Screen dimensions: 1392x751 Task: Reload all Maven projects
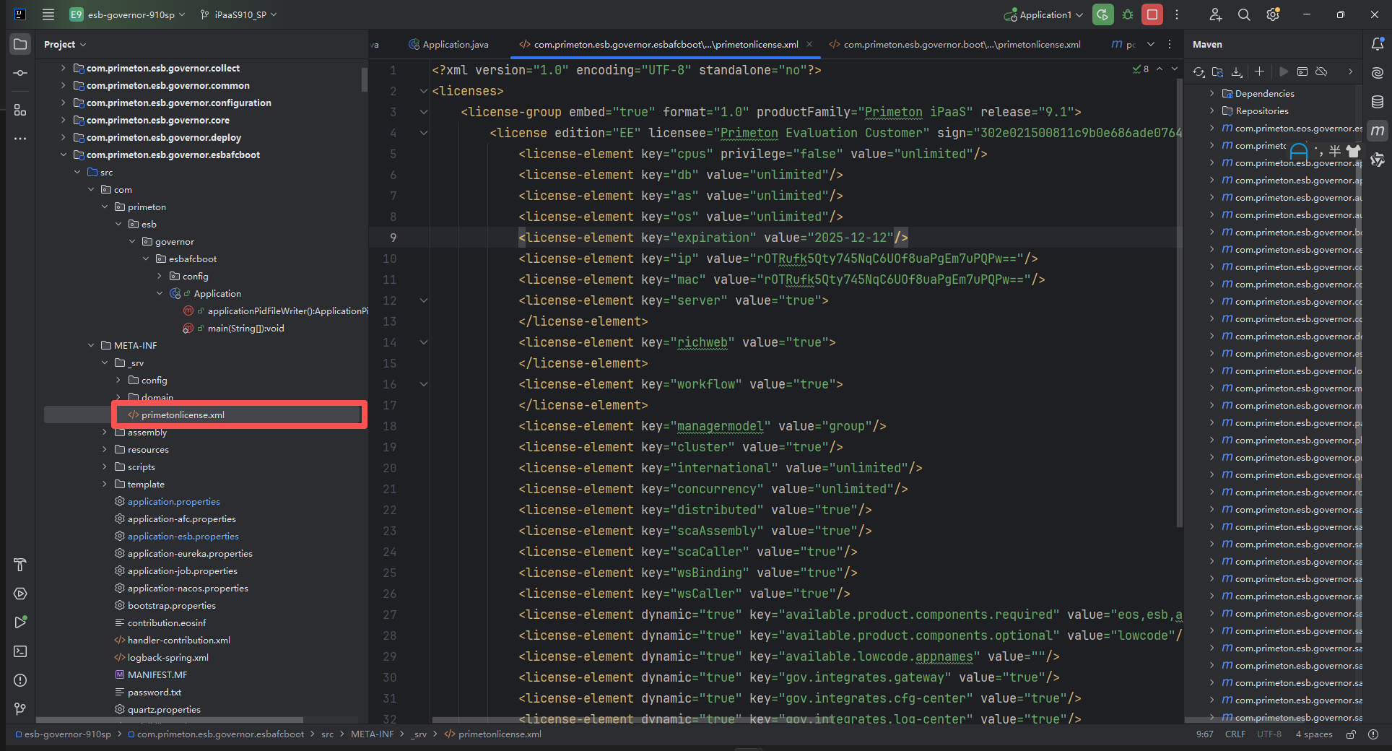[1199, 71]
